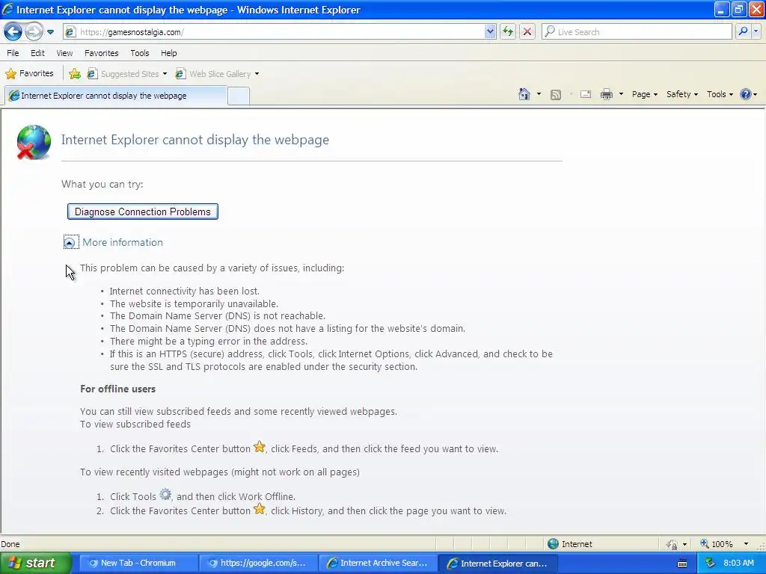This screenshot has width=766, height=574.
Task: Open the Page command bar menu
Action: pos(644,94)
